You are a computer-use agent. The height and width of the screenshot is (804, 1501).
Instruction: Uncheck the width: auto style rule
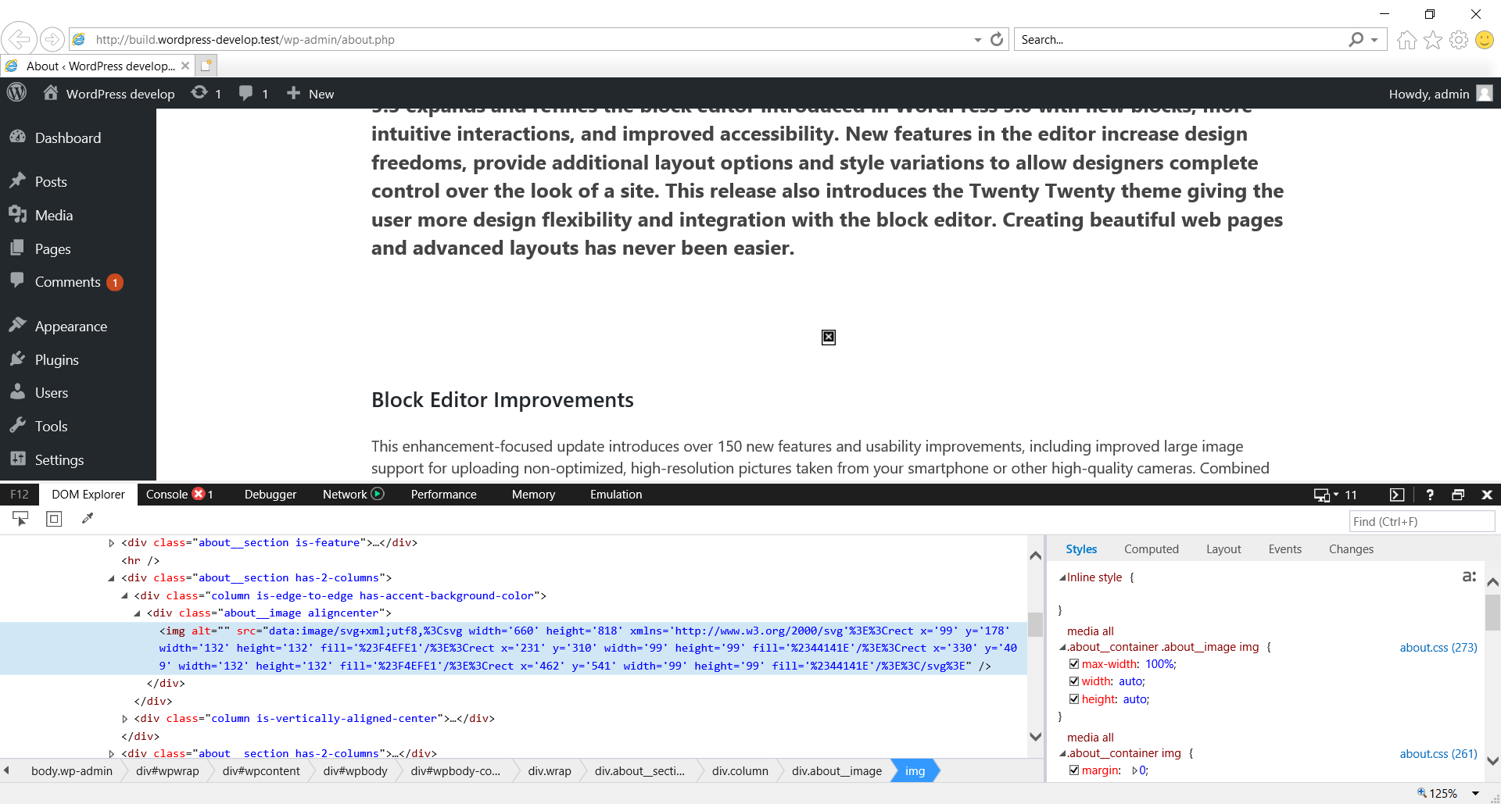click(1074, 681)
